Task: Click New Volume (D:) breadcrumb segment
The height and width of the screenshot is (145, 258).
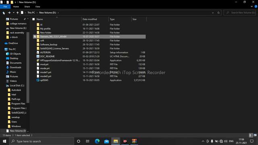Action: click(x=48, y=12)
